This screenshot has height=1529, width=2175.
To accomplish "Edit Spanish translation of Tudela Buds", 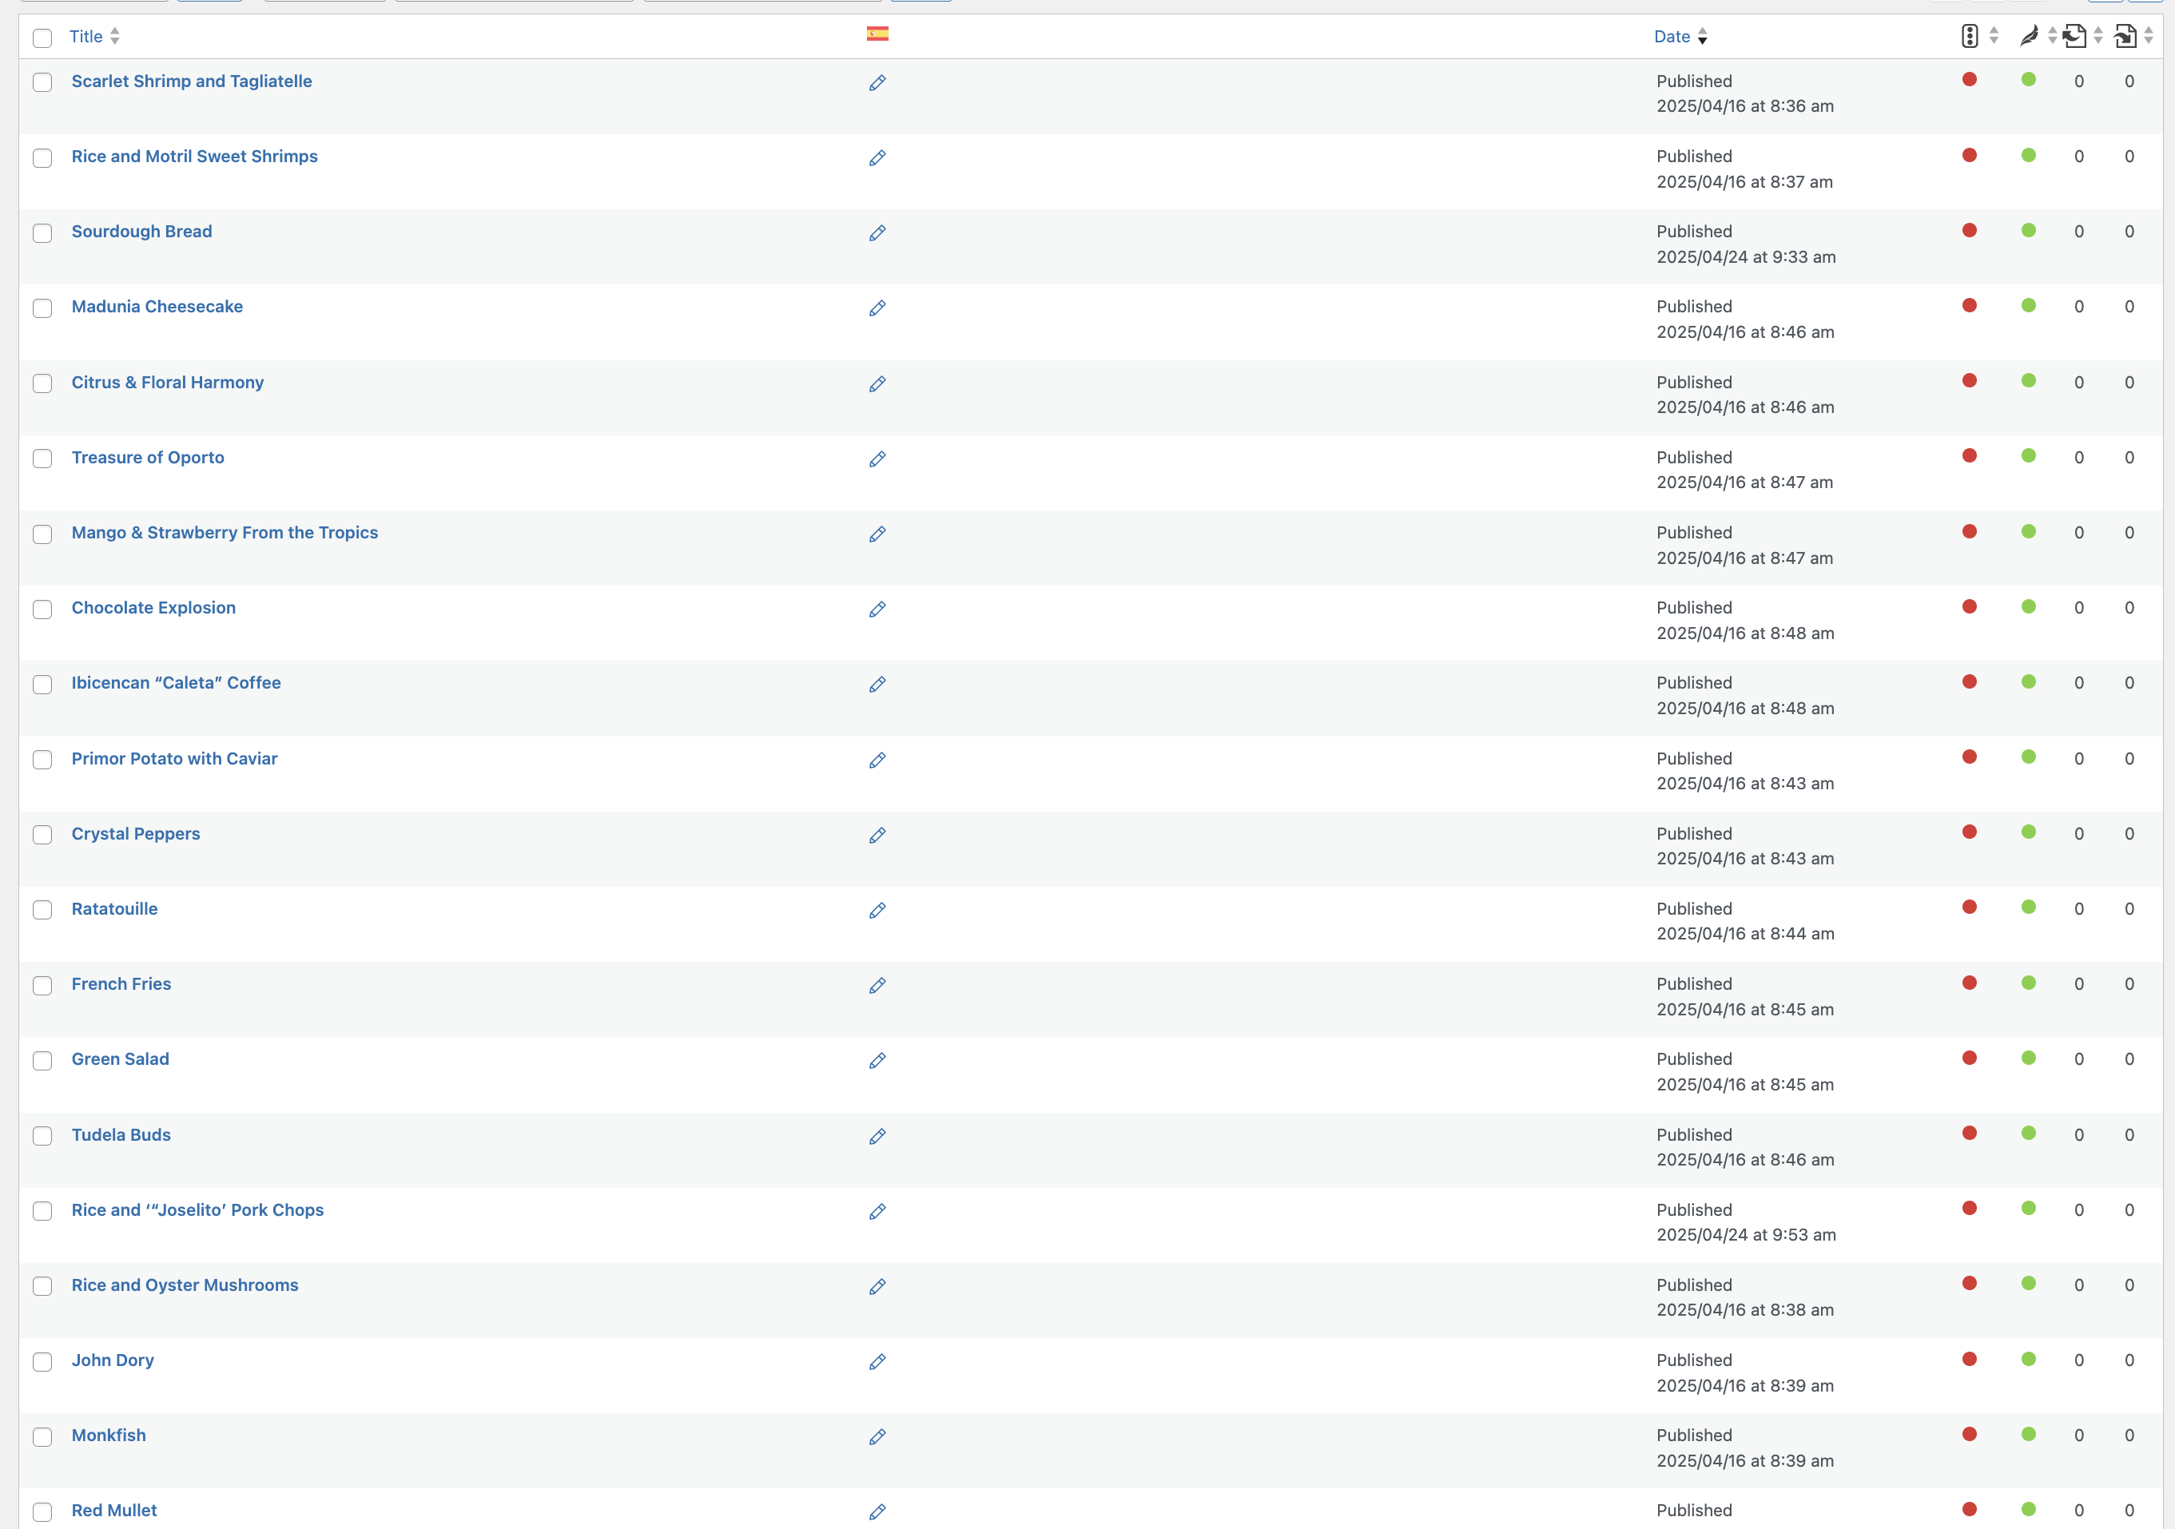I will (877, 1137).
